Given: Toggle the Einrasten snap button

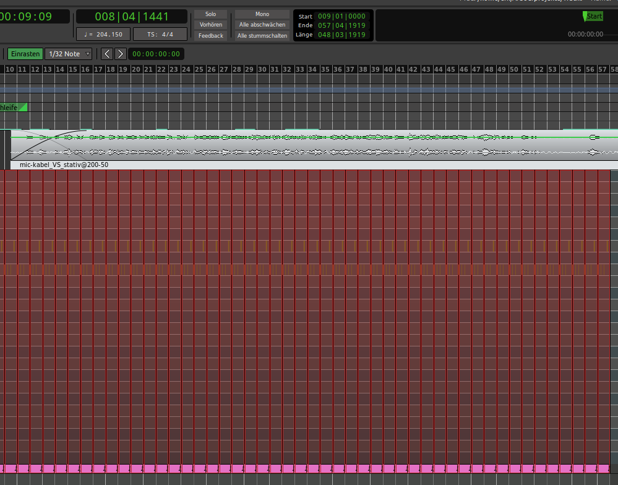Looking at the screenshot, I should click(25, 54).
